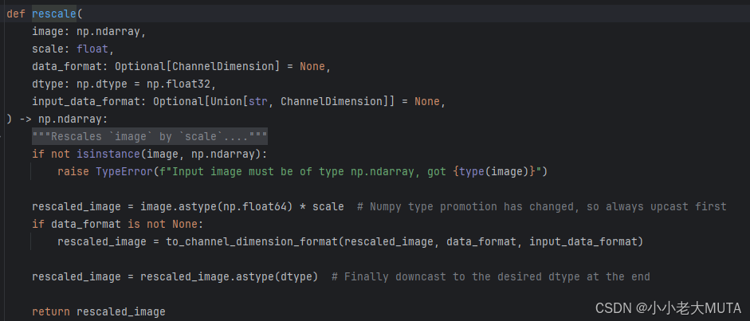Expand the folded "Rescales `image` by `scale`" docstring

(150, 137)
